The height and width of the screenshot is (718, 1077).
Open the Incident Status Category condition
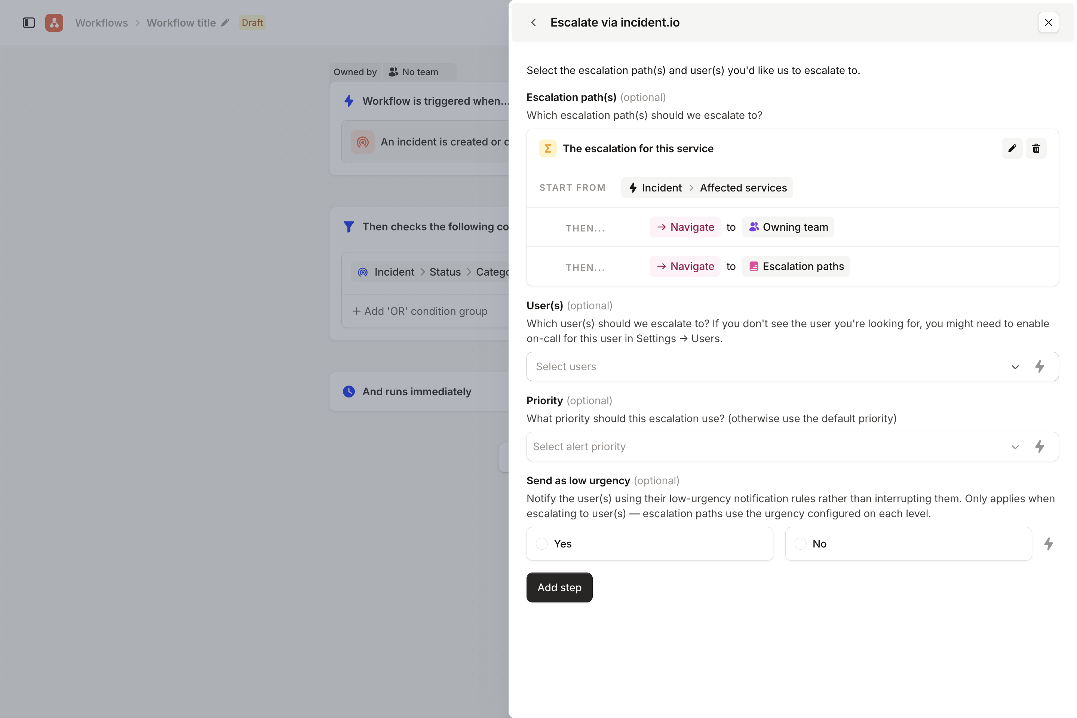click(430, 272)
